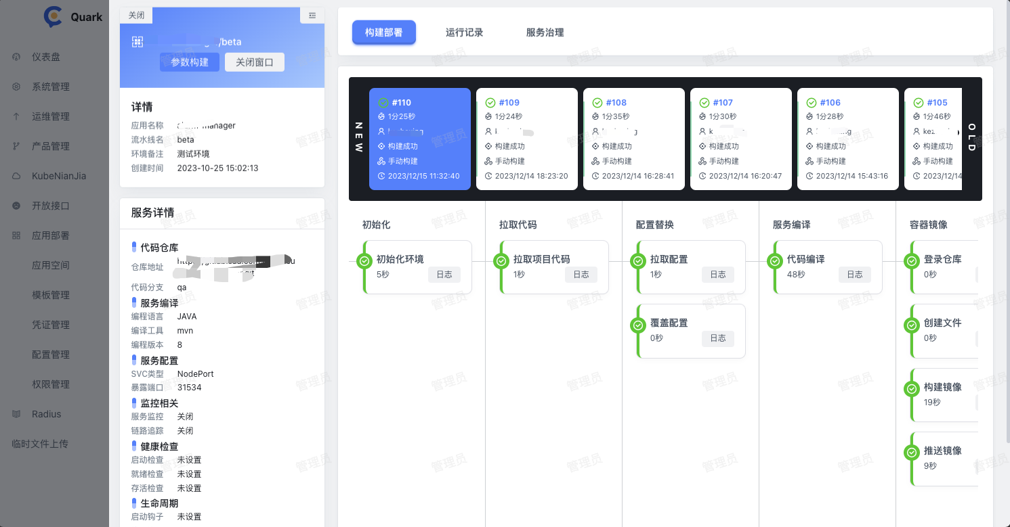1010x527 pixels.
Task: Open 日志 for 拉取配置 step
Action: click(718, 275)
